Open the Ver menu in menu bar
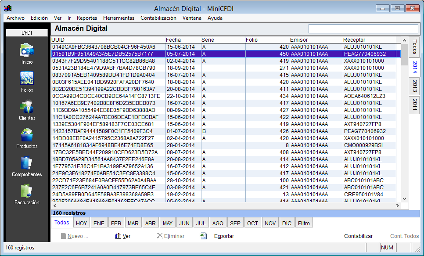Screen dimensions: 424x256 (x=57, y=18)
